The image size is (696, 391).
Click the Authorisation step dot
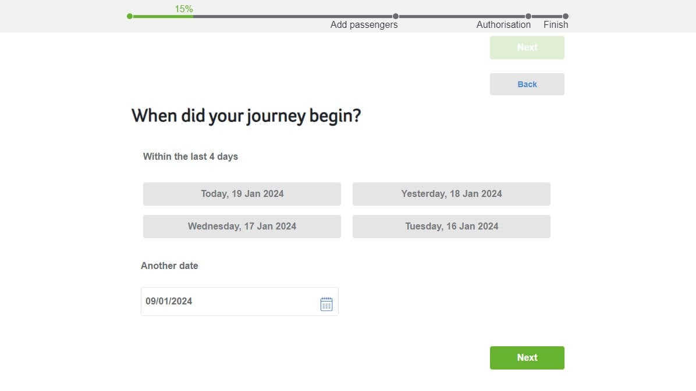pyautogui.click(x=528, y=16)
